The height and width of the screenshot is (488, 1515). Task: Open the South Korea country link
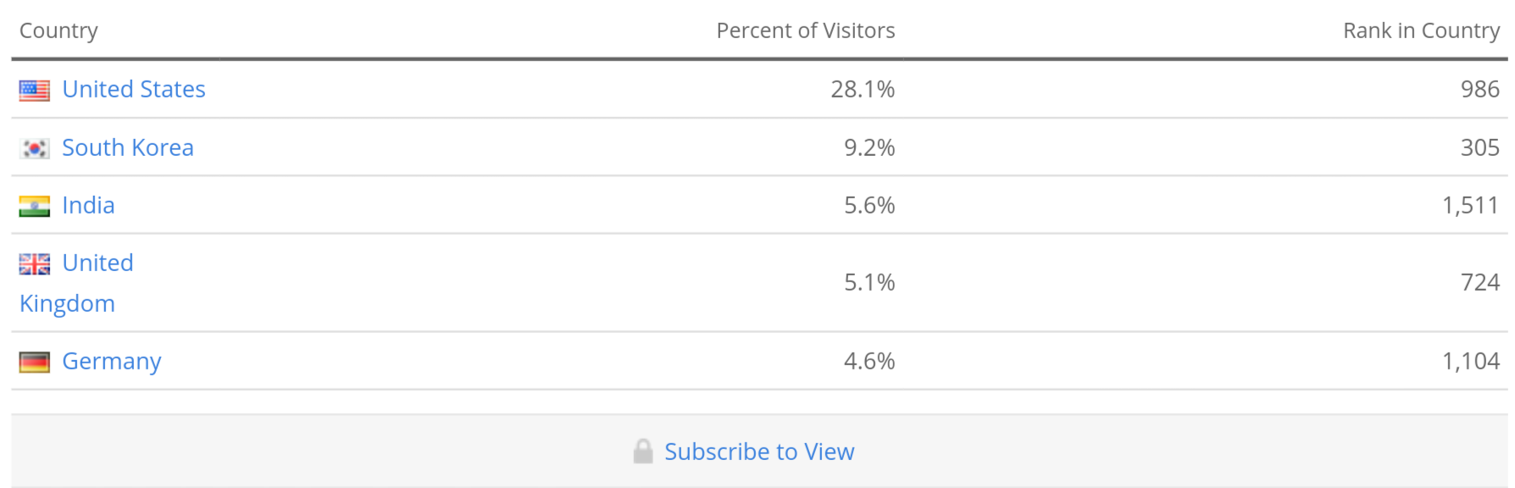128,147
